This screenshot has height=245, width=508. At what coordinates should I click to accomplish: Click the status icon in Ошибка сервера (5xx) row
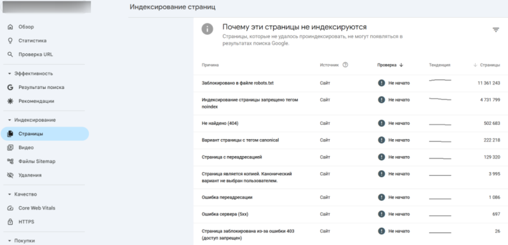(382, 215)
